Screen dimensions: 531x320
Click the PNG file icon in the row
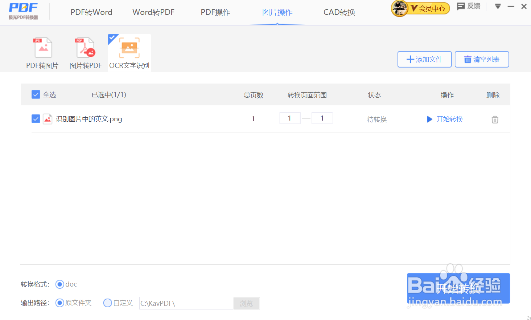(48, 119)
